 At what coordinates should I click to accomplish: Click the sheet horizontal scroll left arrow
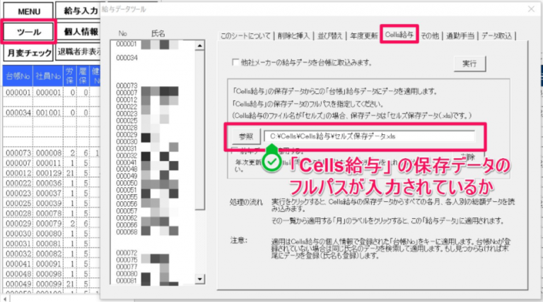5,298
